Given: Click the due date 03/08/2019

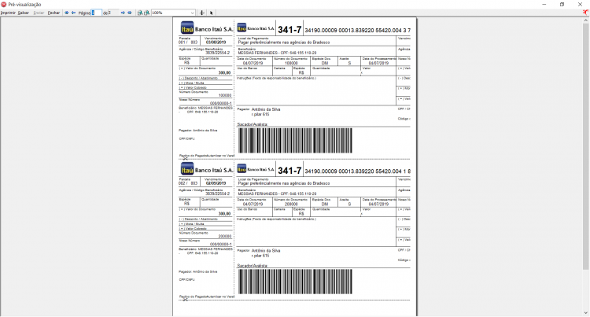Looking at the screenshot, I should (216, 42).
